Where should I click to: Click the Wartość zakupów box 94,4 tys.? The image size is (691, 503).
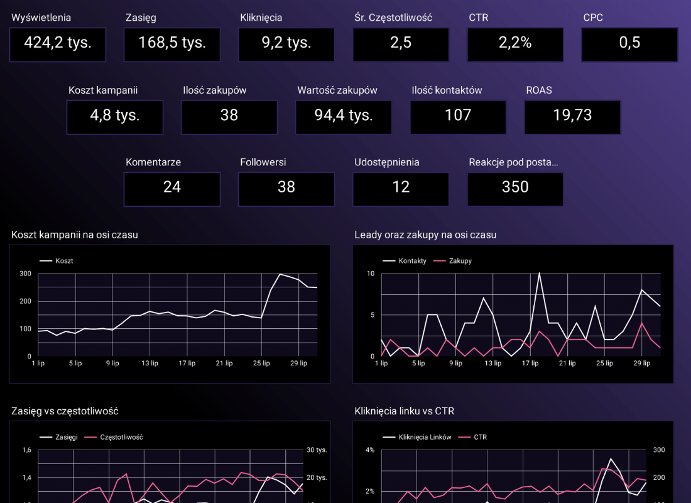344,116
